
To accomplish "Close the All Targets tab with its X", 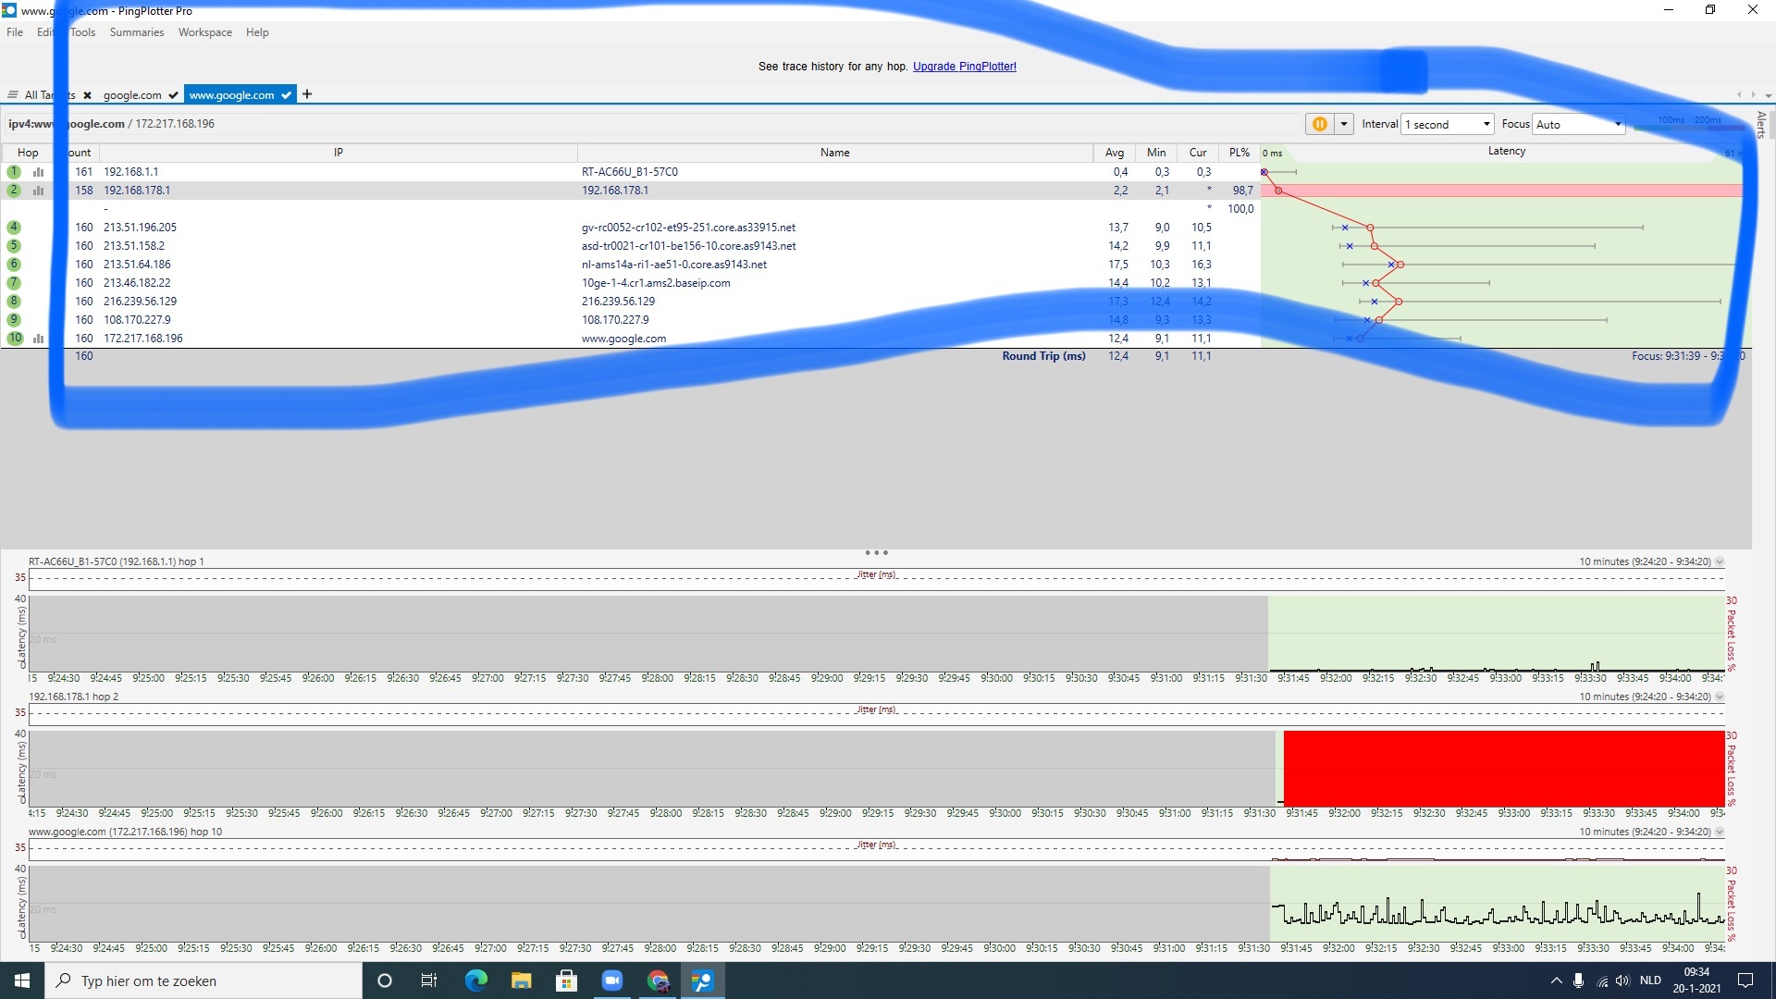I will tap(87, 95).
